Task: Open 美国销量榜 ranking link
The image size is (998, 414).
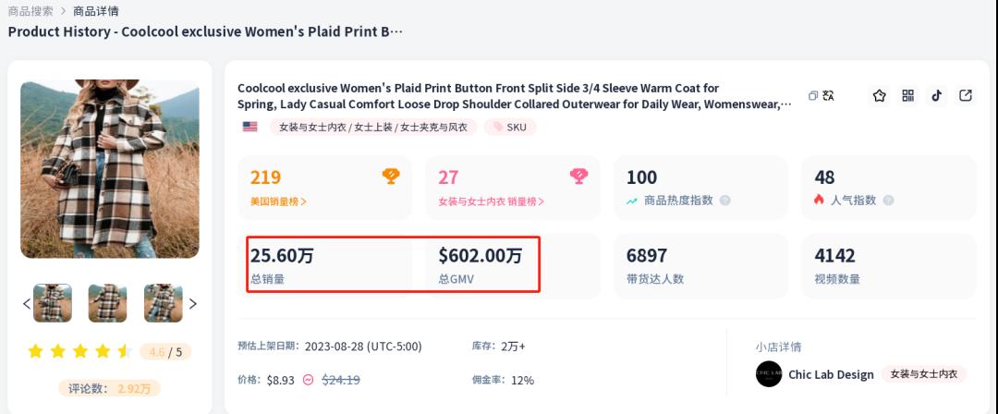Action: coord(278,201)
